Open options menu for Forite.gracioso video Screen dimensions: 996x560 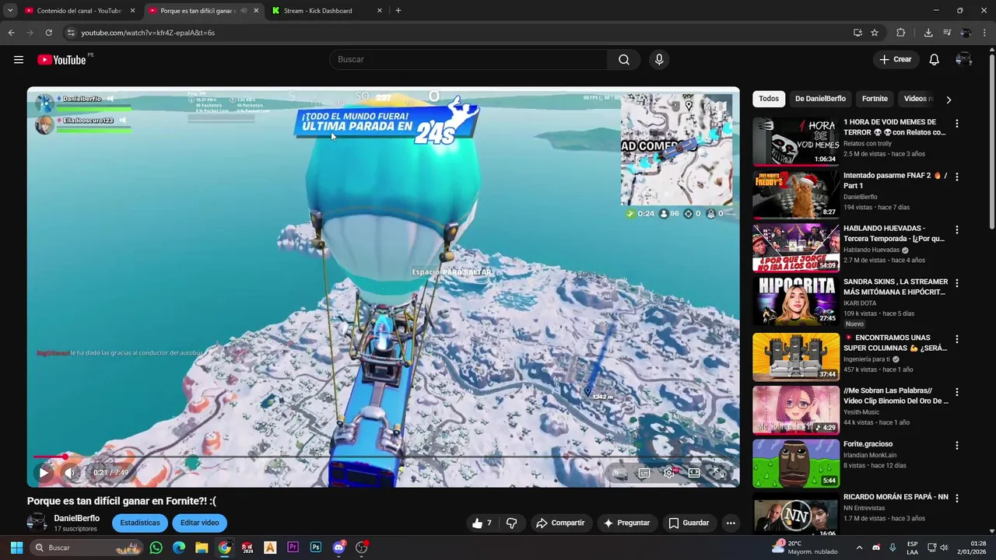click(x=957, y=446)
